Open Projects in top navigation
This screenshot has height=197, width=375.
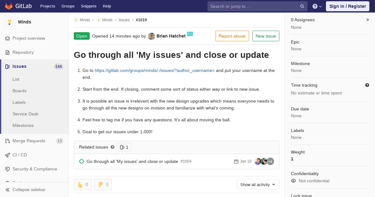coord(47,6)
